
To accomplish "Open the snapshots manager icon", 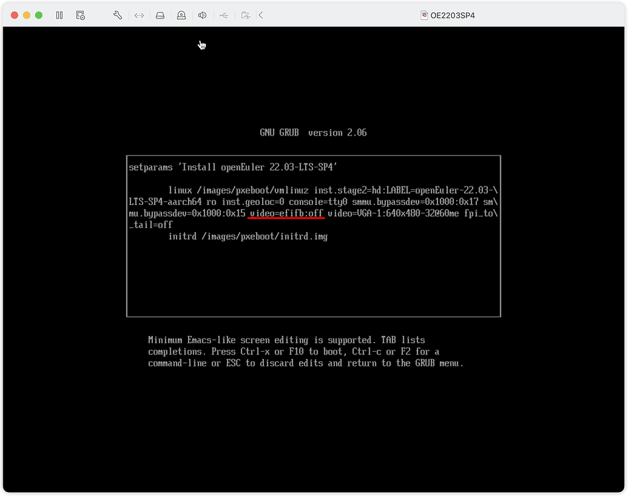I will point(80,15).
